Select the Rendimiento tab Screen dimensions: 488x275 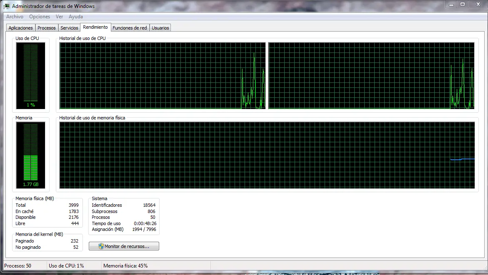[x=95, y=27]
